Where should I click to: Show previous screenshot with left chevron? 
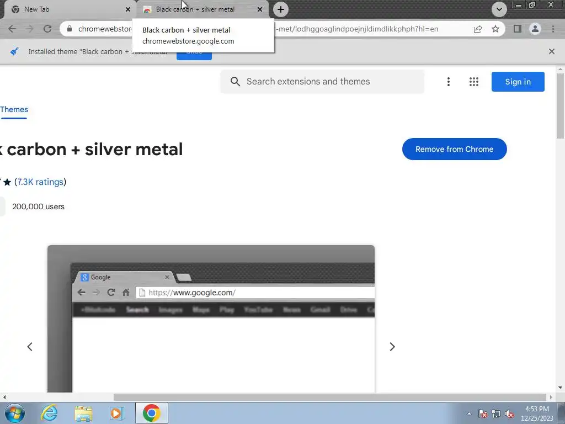pyautogui.click(x=30, y=347)
